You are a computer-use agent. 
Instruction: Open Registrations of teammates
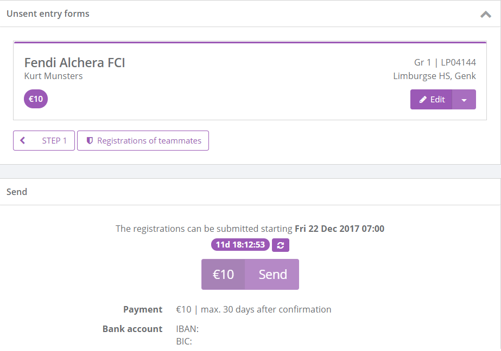point(149,141)
